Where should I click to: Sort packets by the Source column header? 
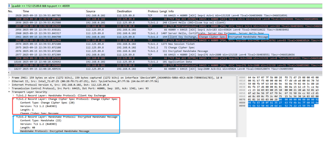pyautogui.click(x=91, y=11)
